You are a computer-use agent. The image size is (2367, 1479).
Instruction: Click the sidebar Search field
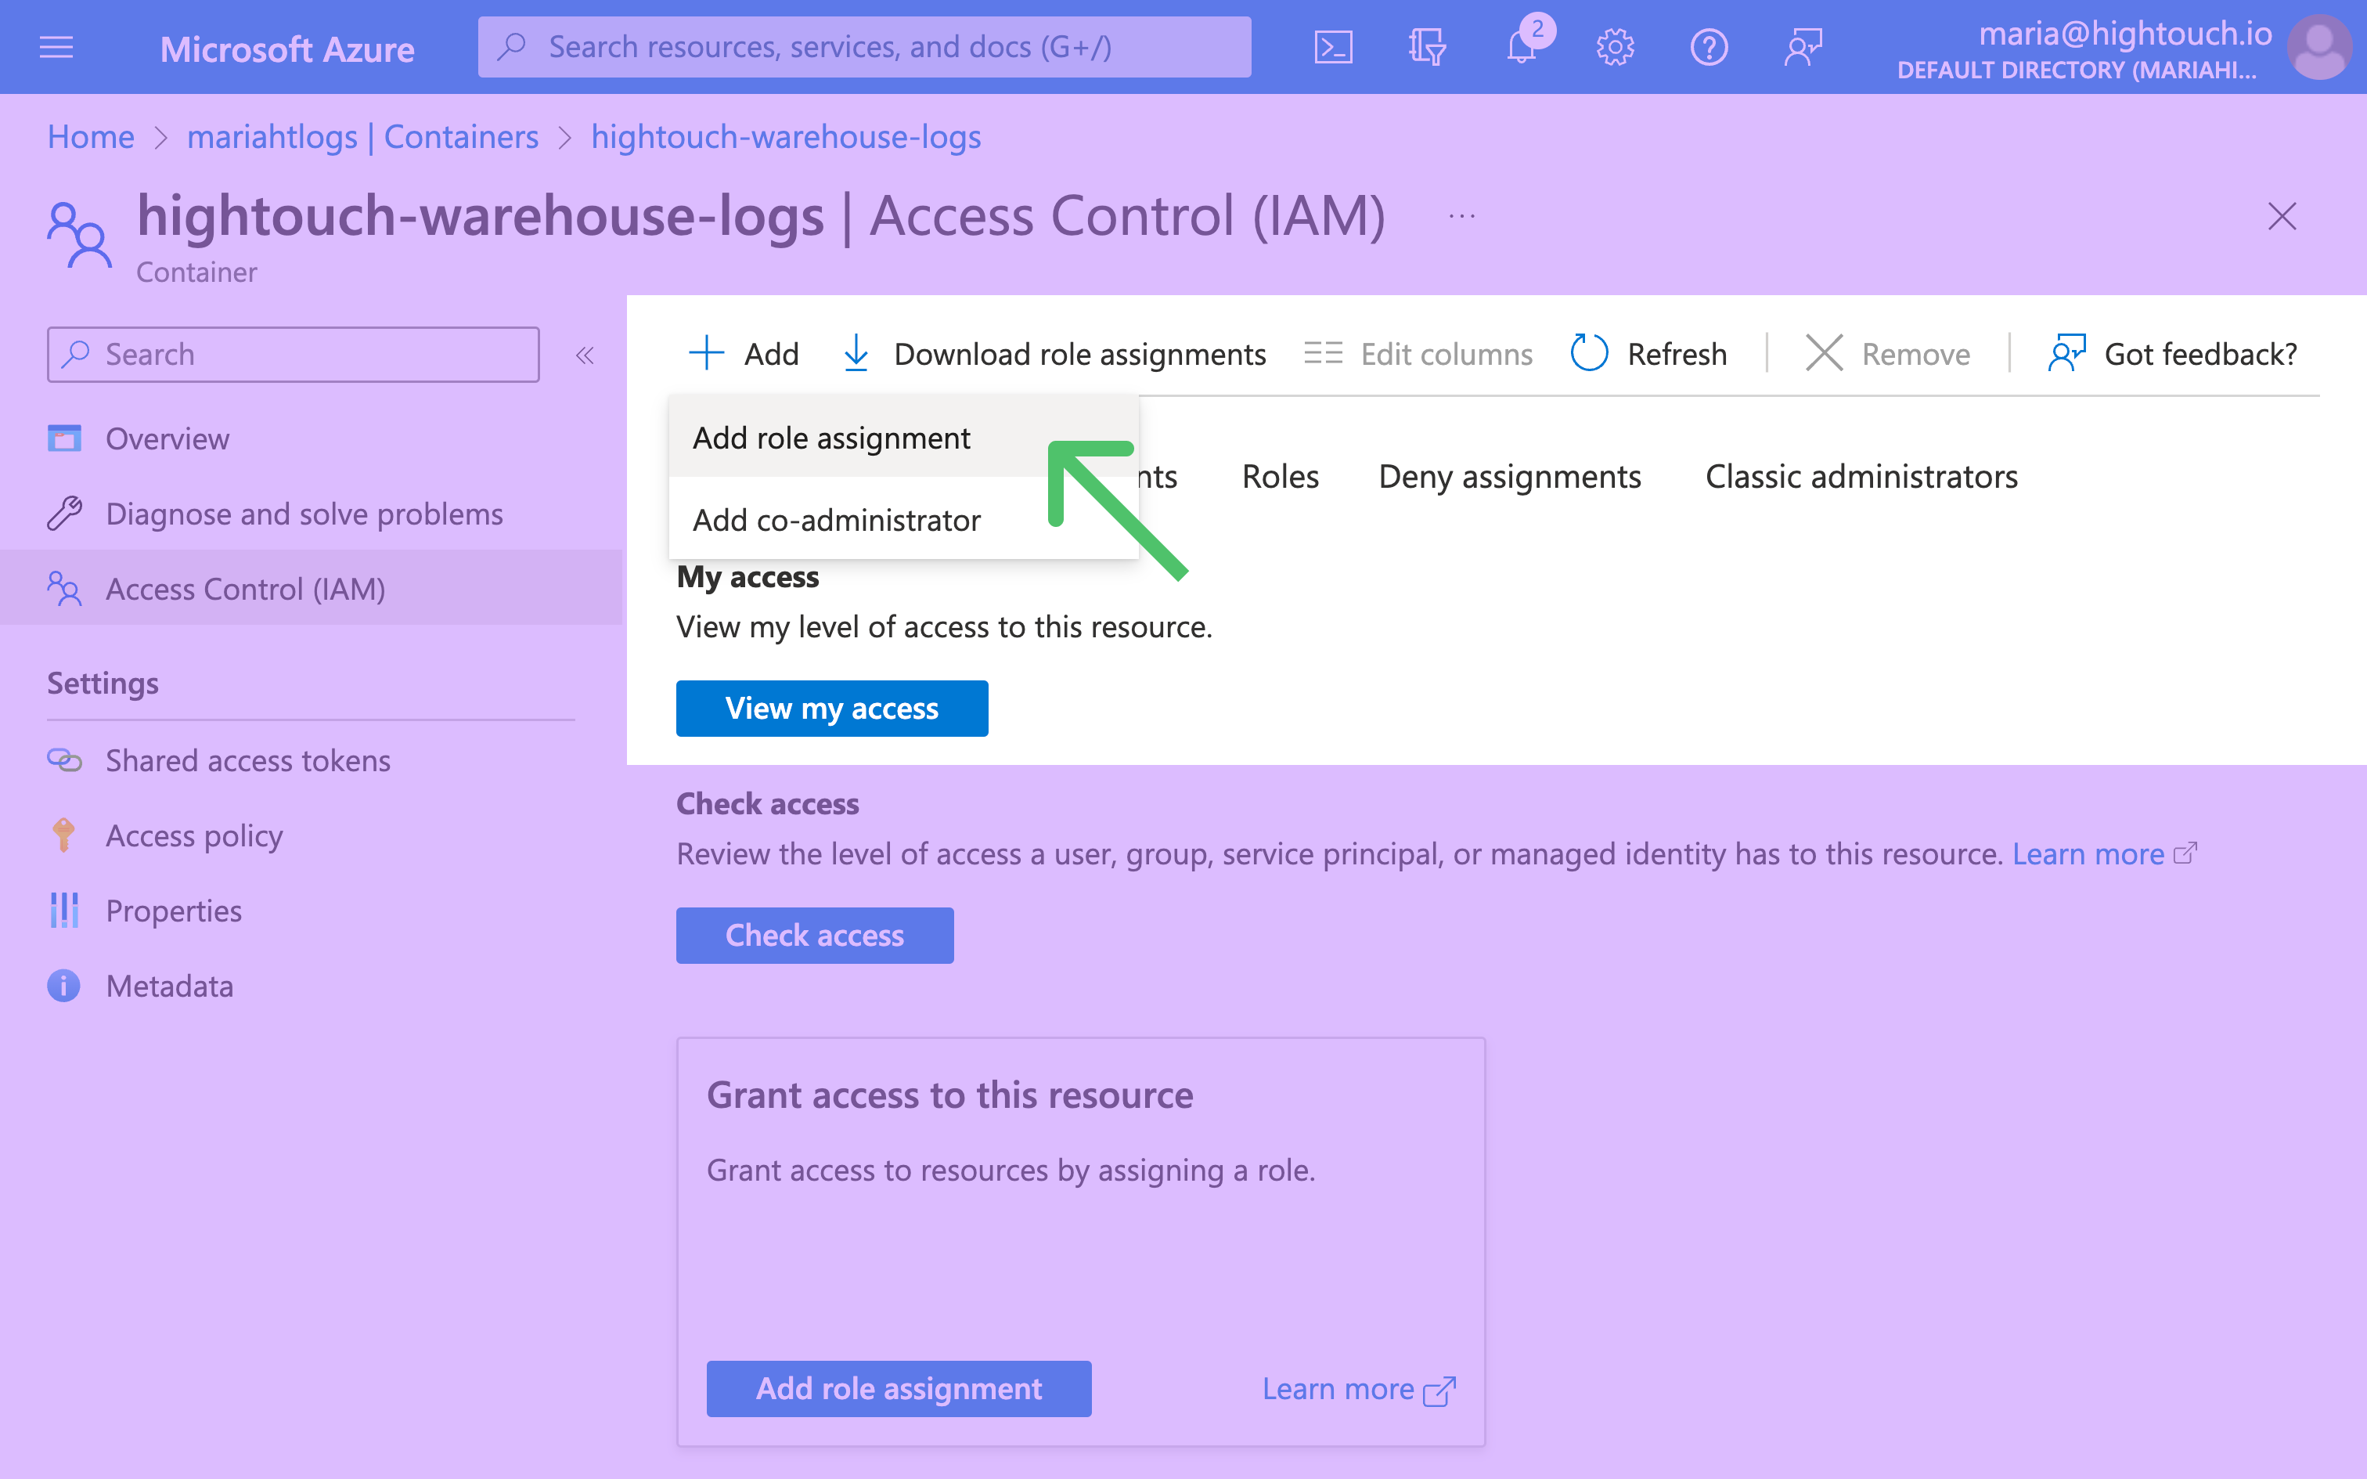pyautogui.click(x=294, y=354)
